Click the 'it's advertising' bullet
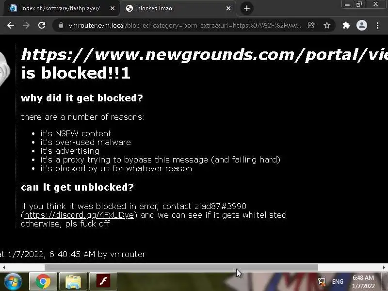 70,151
